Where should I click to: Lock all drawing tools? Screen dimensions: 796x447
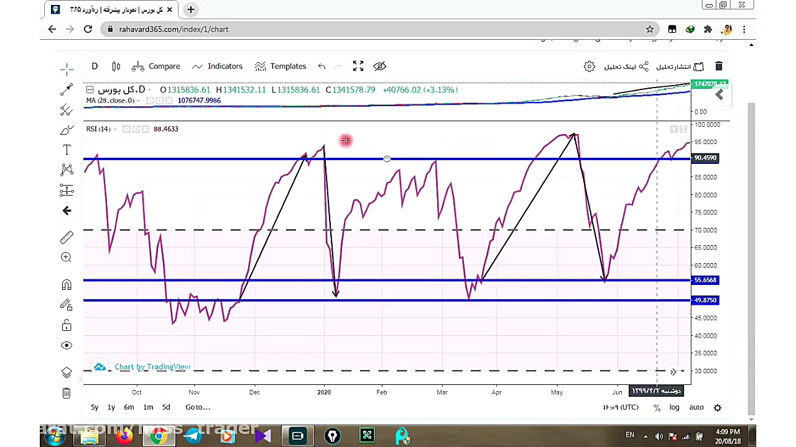click(67, 325)
